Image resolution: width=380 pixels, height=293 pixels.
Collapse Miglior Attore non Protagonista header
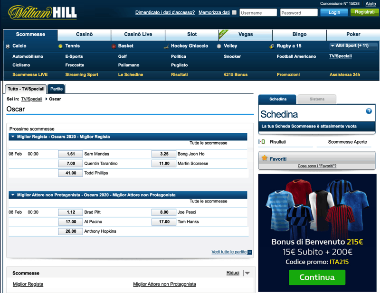[128, 195]
